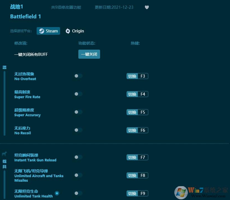Image resolution: width=230 pixels, height=200 pixels.
Task: Click the horse vehicle category icon
Action: (5, 154)
